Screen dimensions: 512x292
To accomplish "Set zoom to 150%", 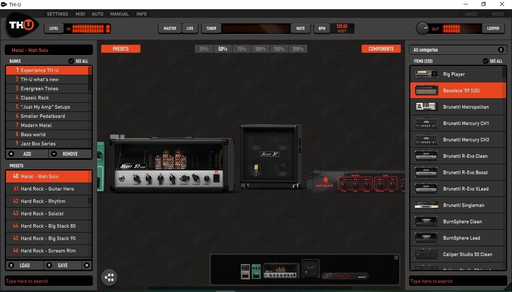I will tap(279, 49).
